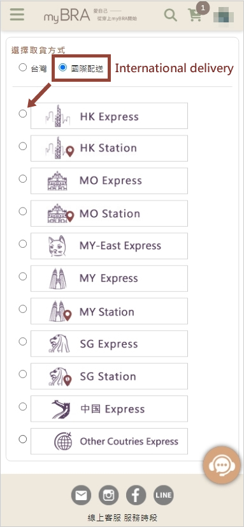Select Other Coutries Express option box
This screenshot has width=244, height=527.
[110, 441]
